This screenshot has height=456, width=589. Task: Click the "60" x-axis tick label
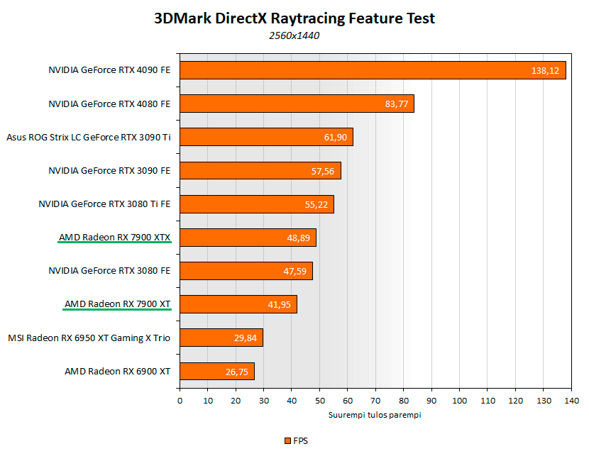click(x=348, y=401)
